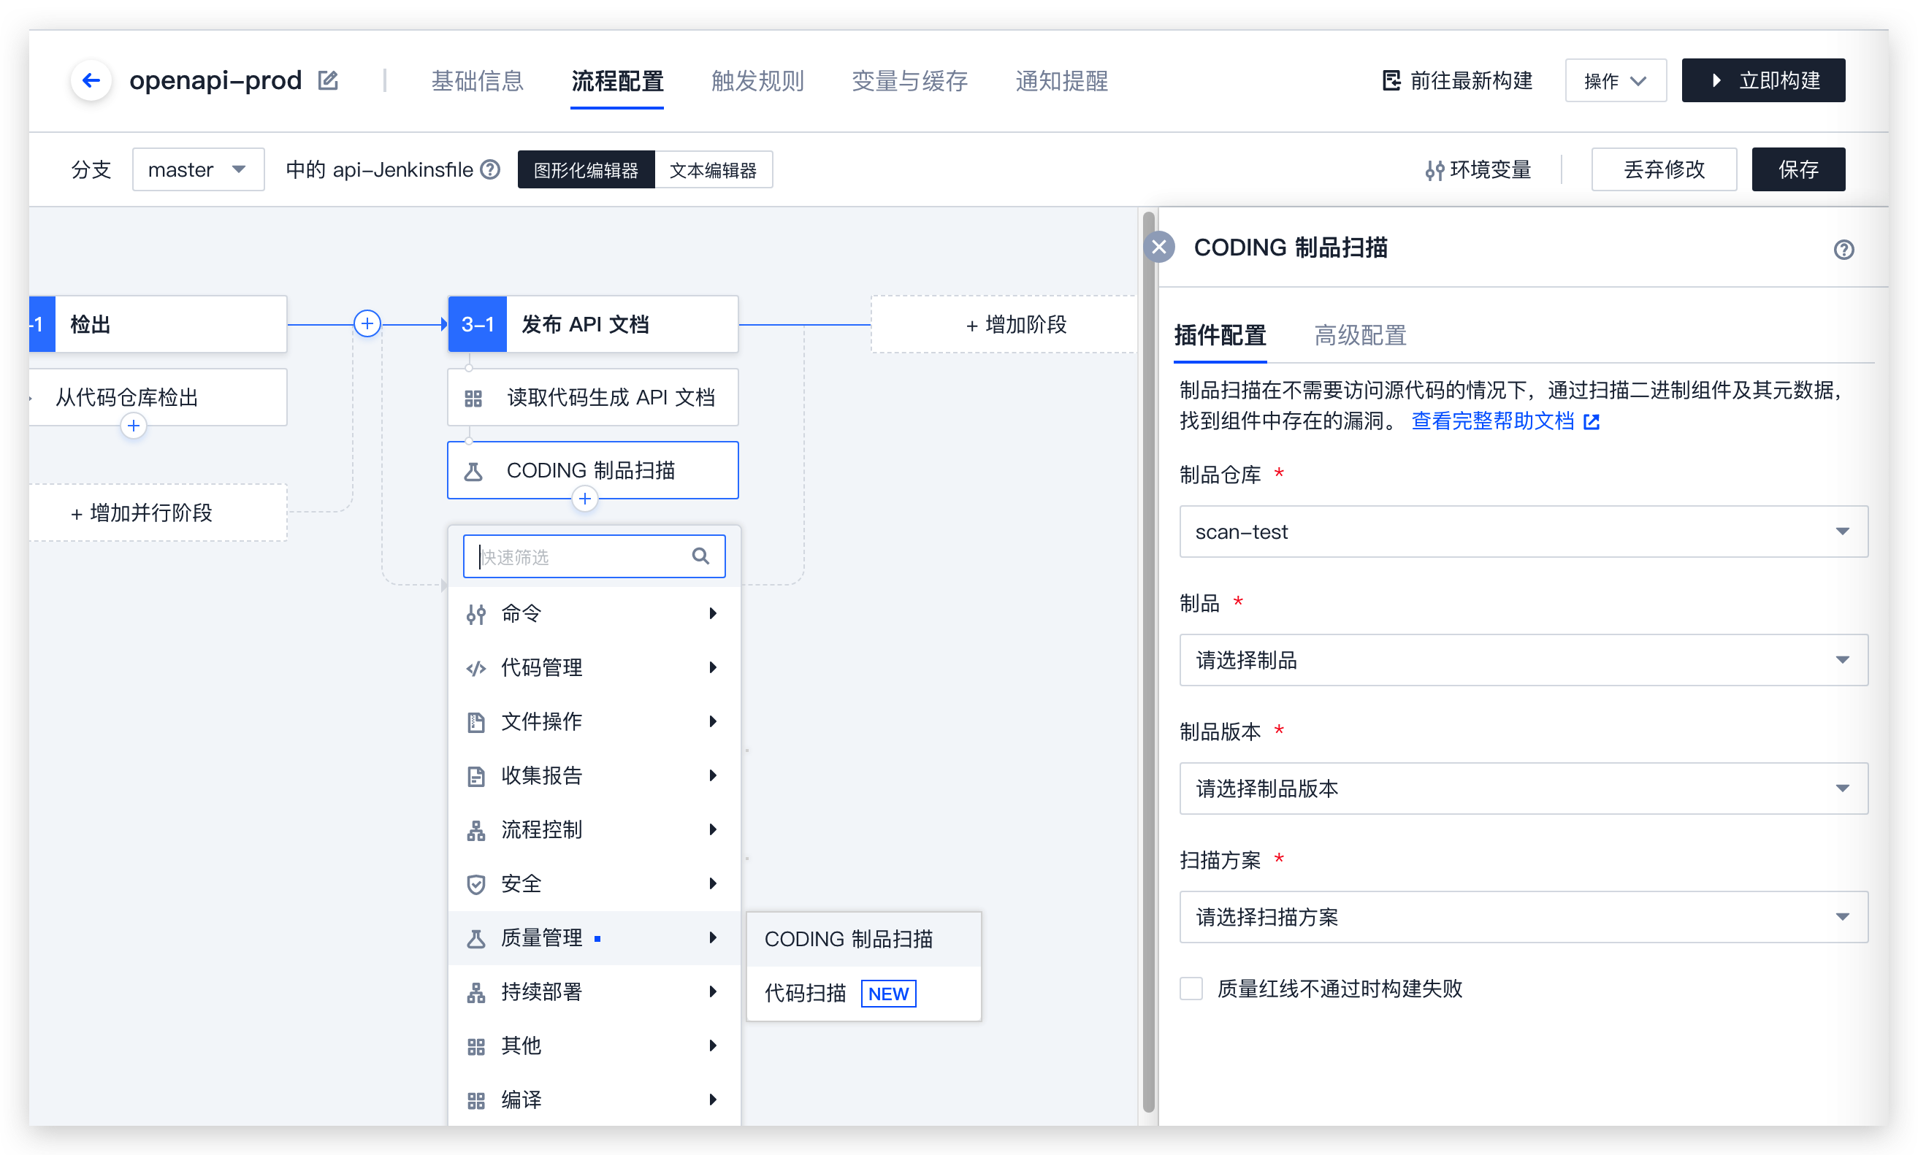Click the plus below CODING 制品扫描 step
Viewport: 1918px width, 1155px height.
tap(584, 498)
